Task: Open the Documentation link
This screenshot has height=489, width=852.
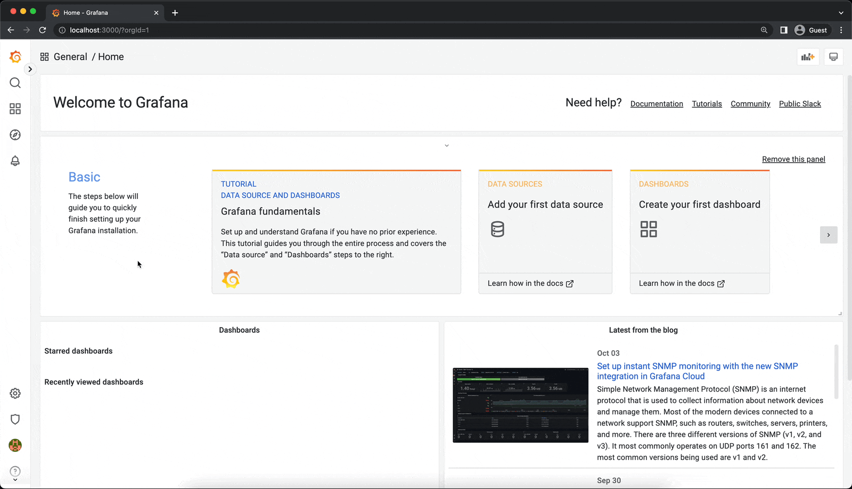Action: click(x=657, y=103)
